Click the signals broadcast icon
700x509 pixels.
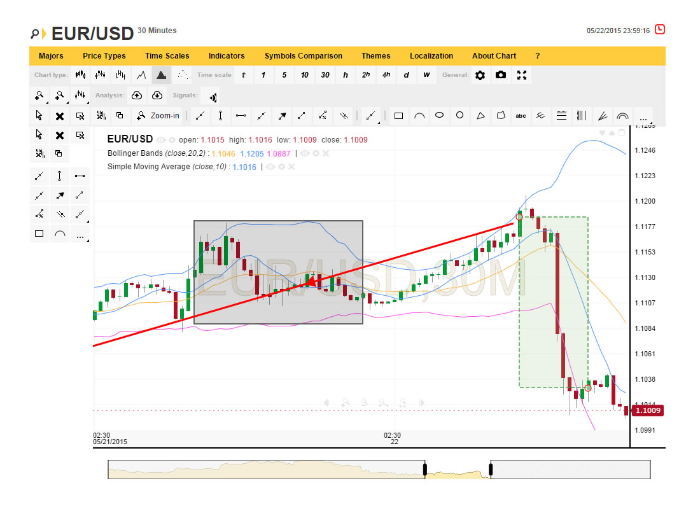pos(213,96)
